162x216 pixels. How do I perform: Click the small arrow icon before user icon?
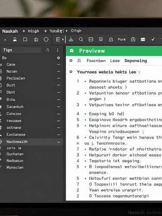[x=5, y=40]
